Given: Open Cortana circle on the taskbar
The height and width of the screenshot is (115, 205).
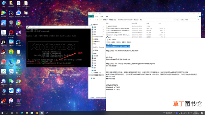Looking at the screenshot, I should 12,113.
